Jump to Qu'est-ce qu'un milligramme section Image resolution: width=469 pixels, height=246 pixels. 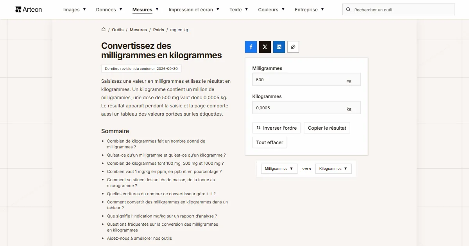166,155
